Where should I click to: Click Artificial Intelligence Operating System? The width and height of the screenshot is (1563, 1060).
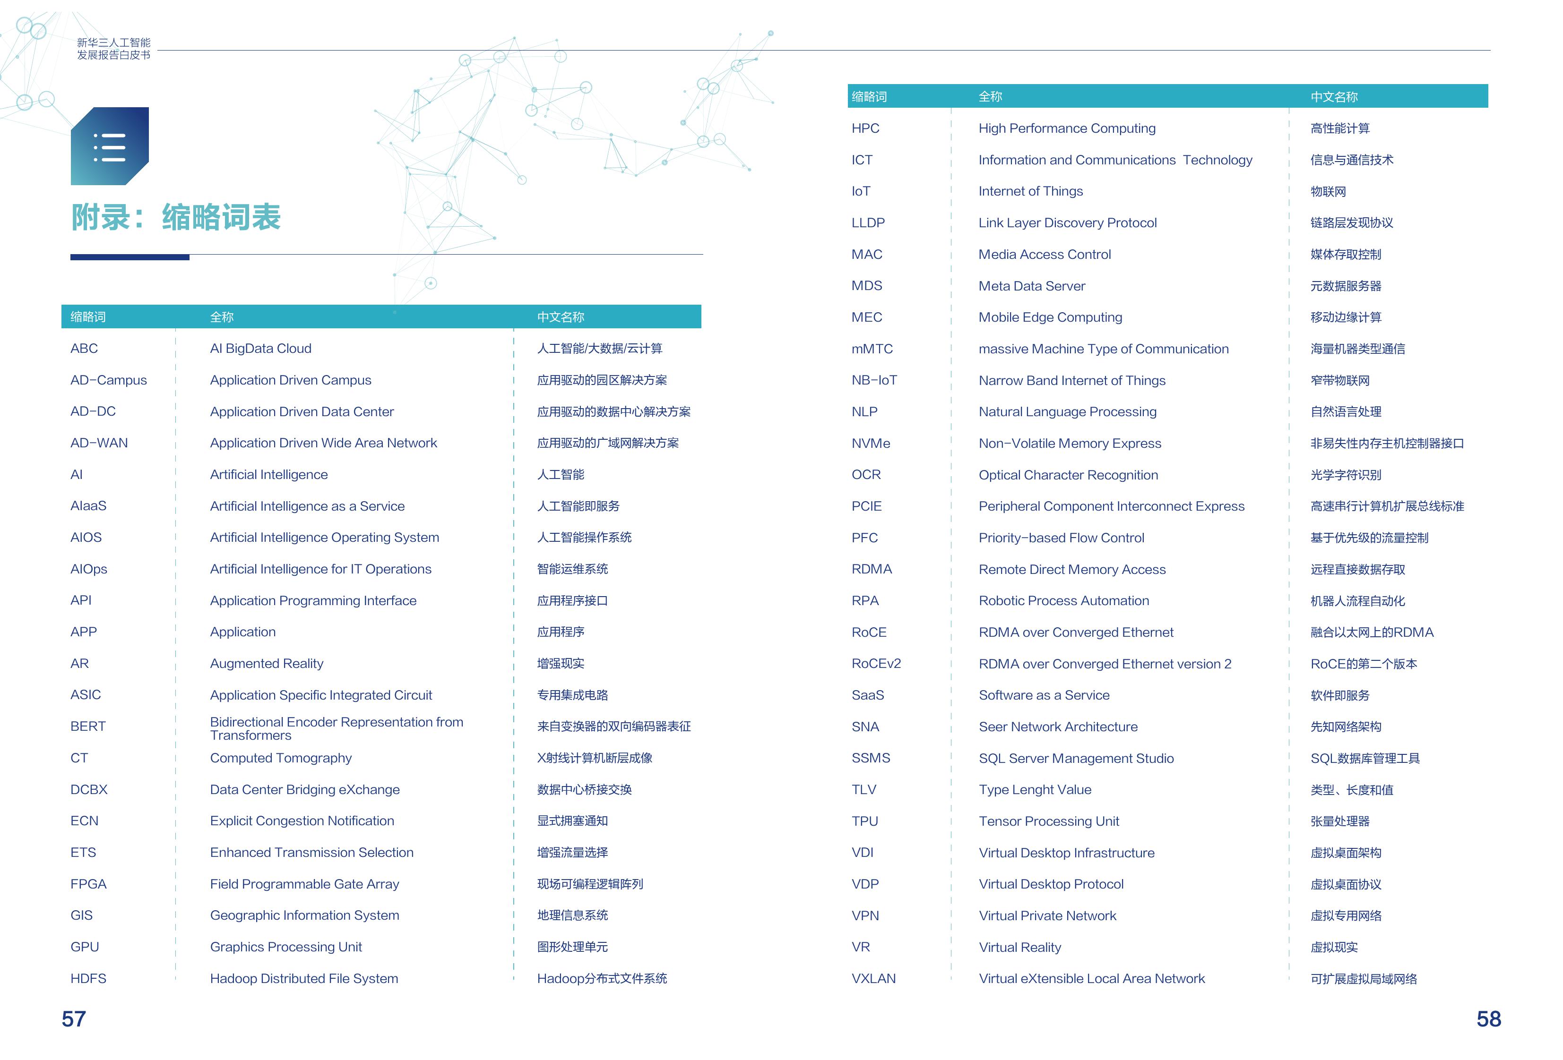[324, 537]
